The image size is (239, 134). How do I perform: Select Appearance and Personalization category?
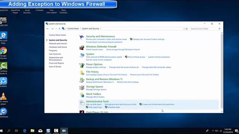pos(56,59)
